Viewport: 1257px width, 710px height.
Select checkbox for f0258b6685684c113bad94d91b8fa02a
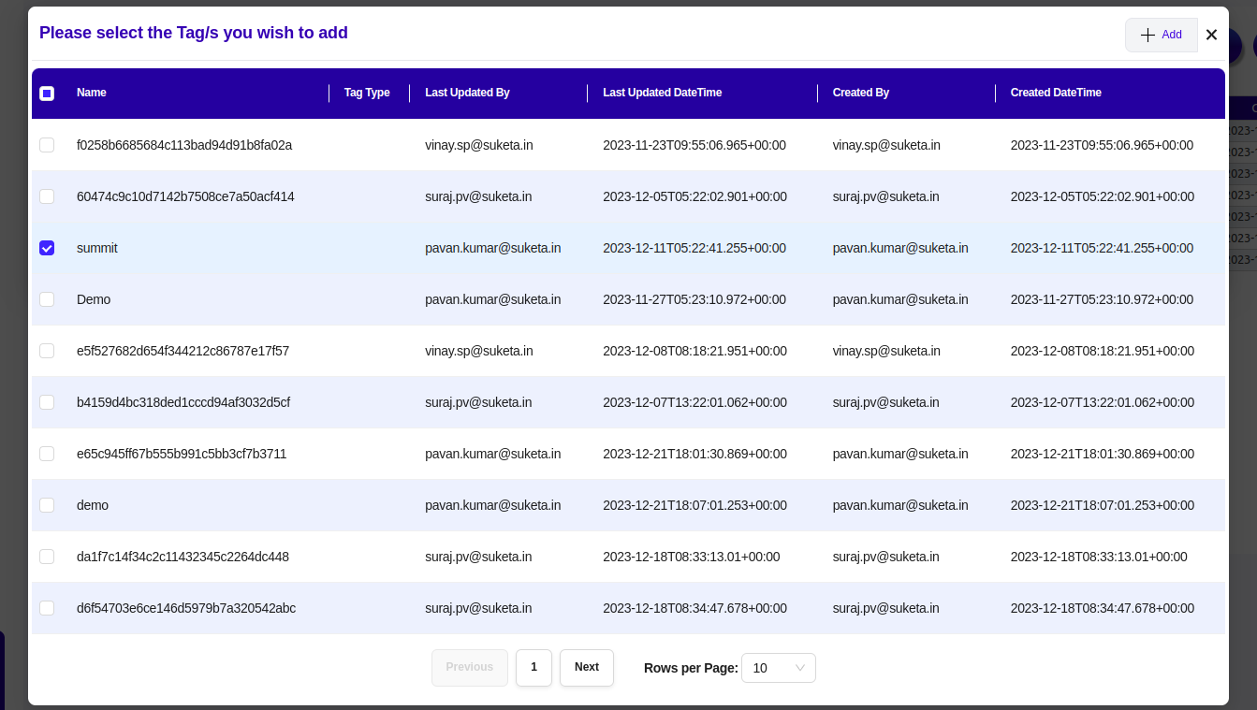coord(47,145)
